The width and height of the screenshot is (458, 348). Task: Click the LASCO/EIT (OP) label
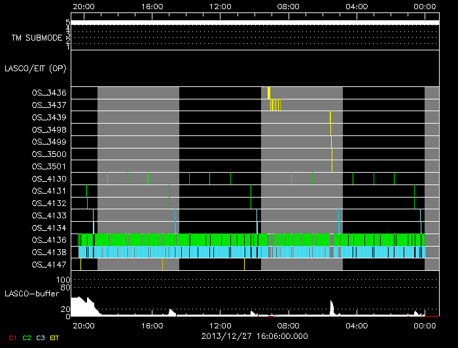click(37, 68)
